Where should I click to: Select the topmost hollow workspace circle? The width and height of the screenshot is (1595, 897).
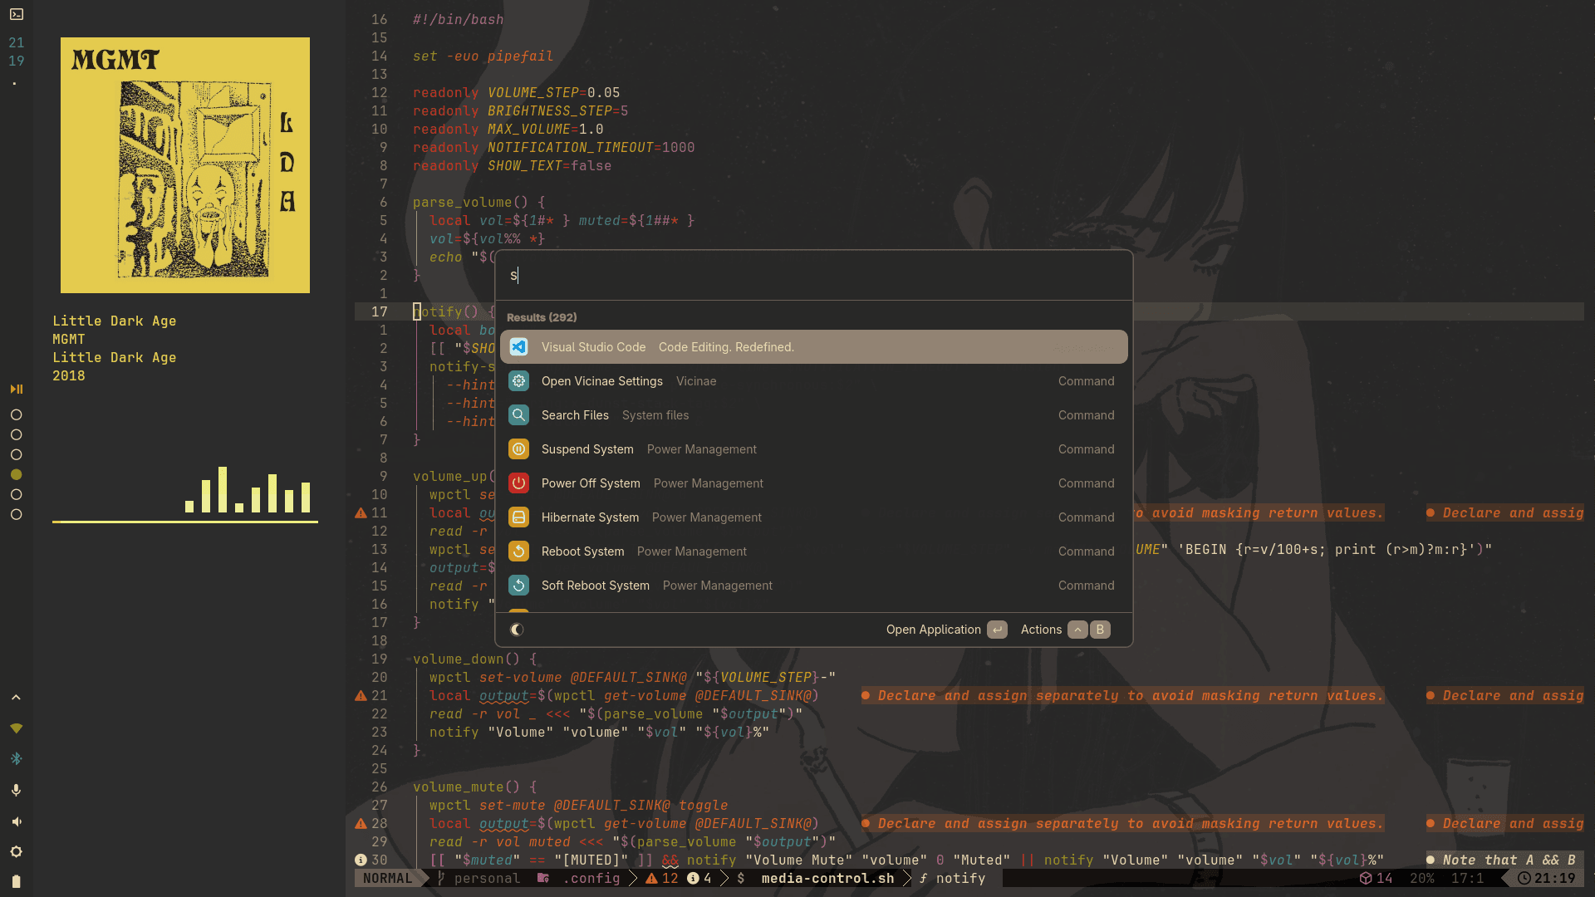point(16,414)
